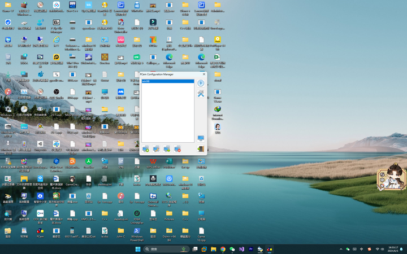Click the exit door icon in PCem manager
Screen dimensions: 407x254
tap(201, 149)
